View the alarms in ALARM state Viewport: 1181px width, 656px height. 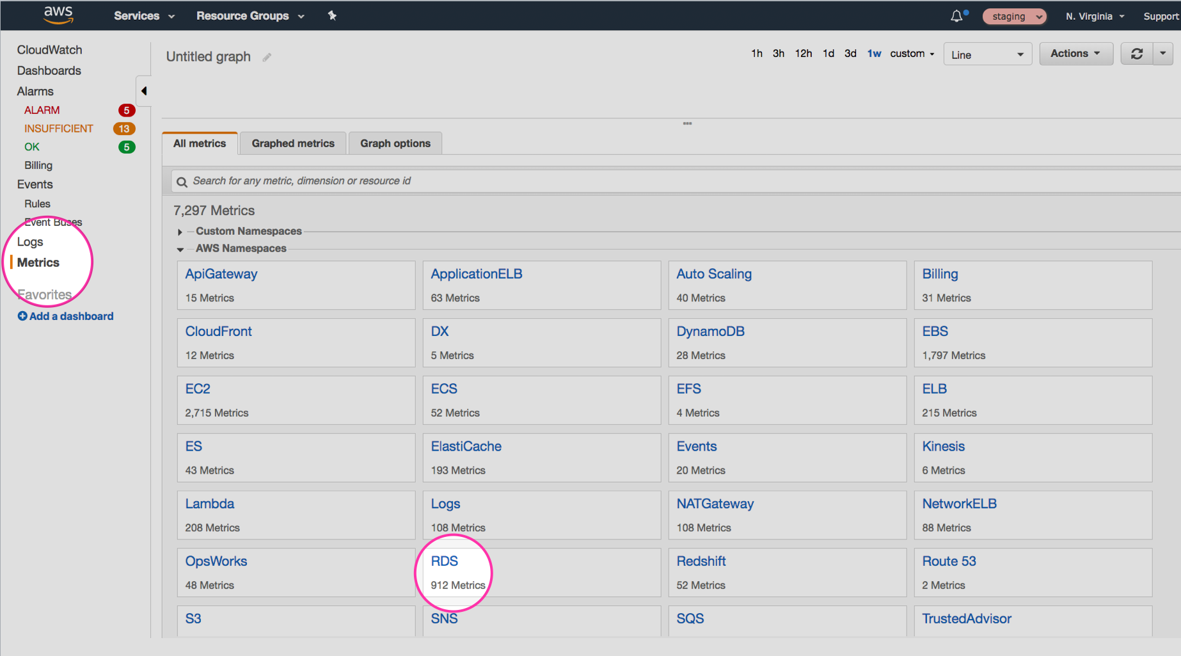point(42,109)
